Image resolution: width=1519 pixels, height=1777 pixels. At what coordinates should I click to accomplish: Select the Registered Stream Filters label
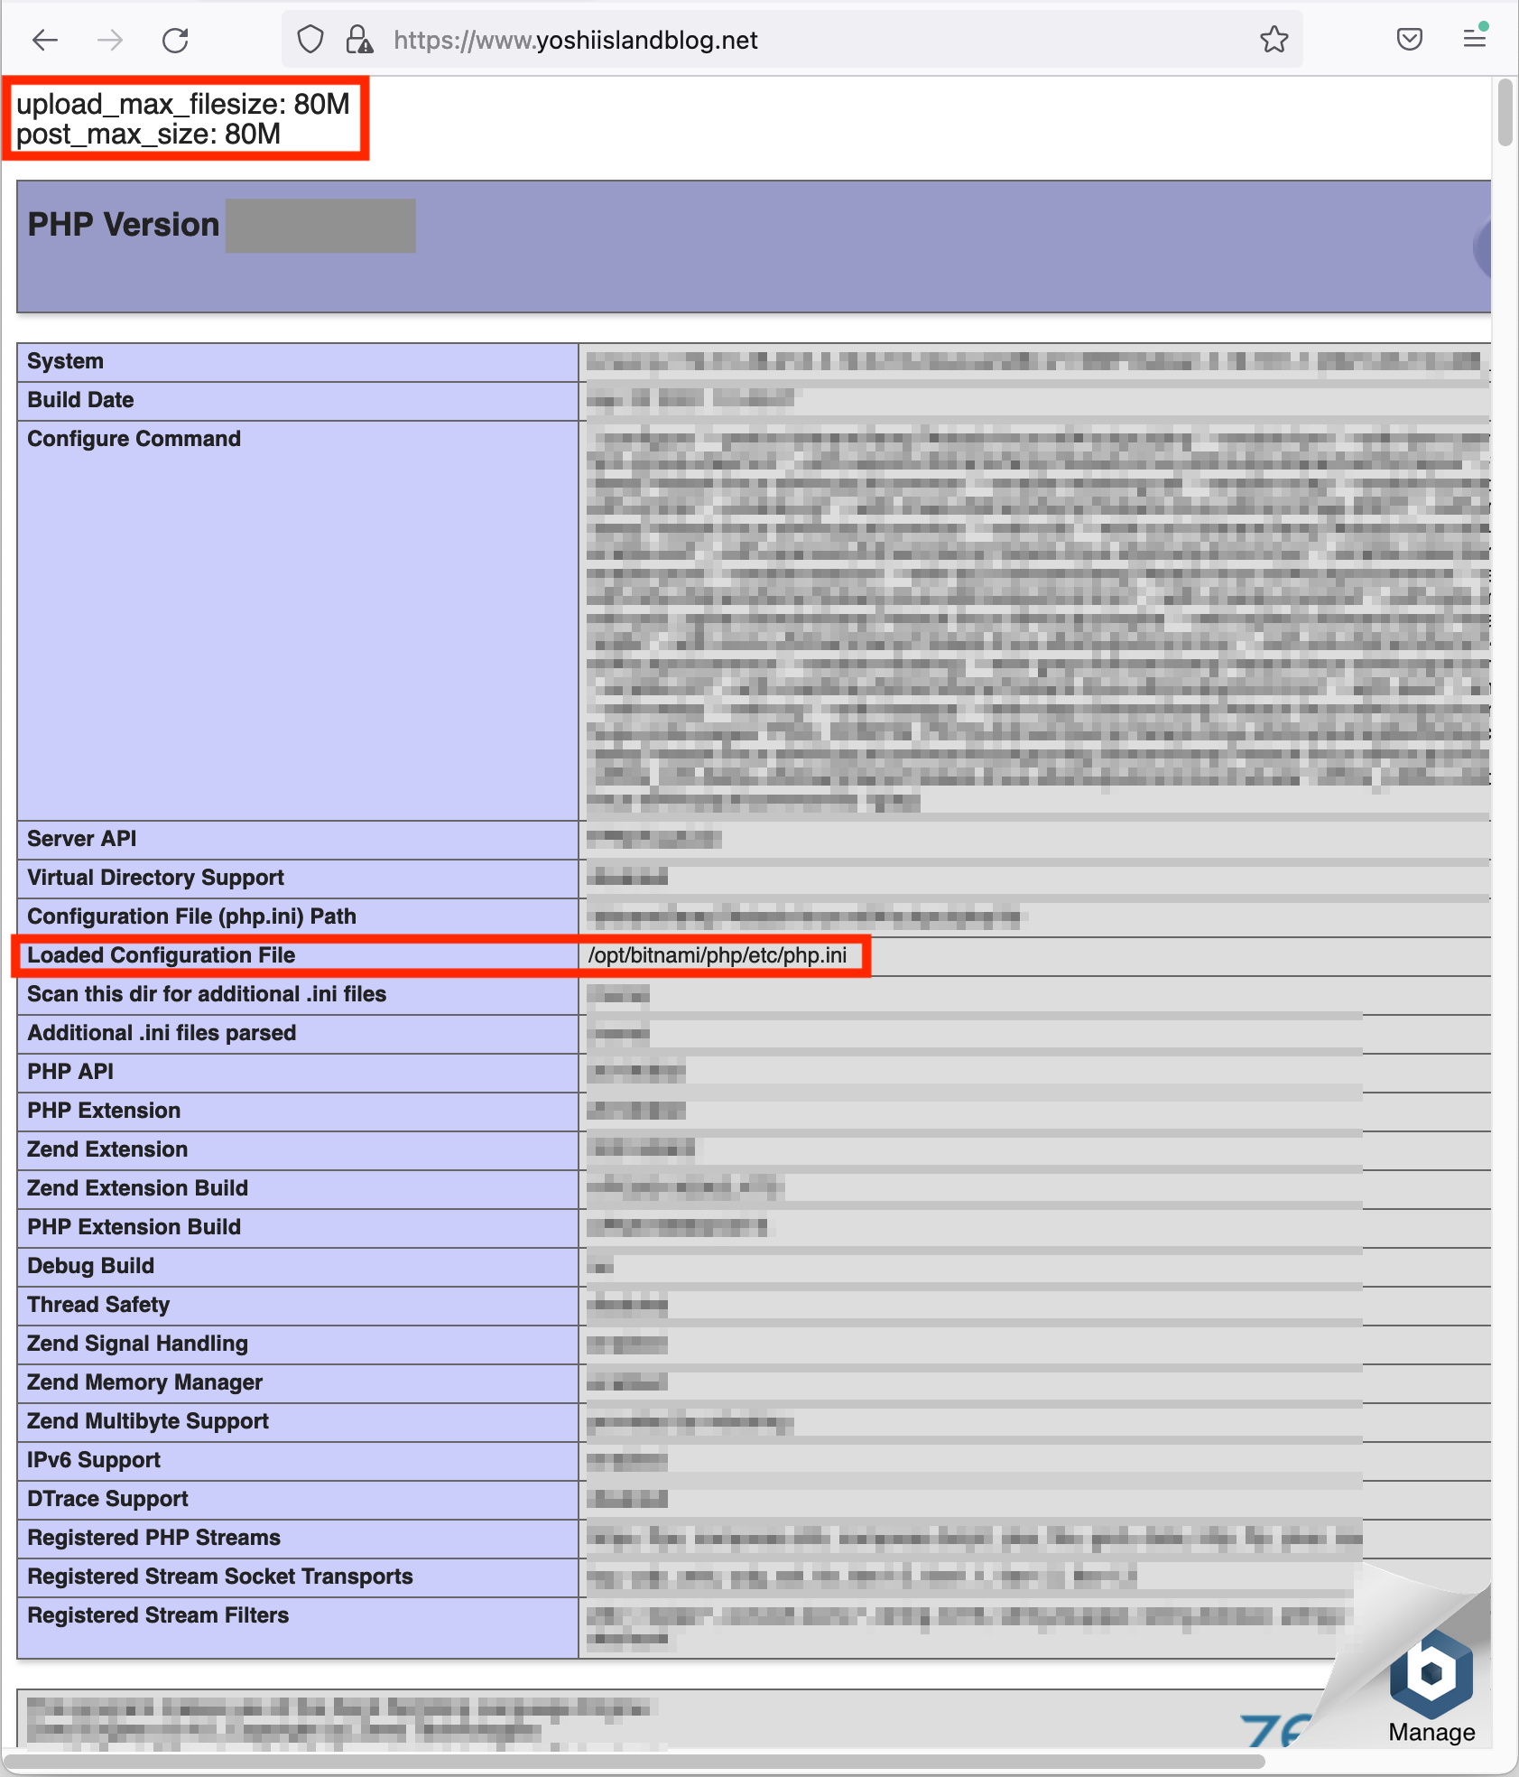click(x=159, y=1615)
